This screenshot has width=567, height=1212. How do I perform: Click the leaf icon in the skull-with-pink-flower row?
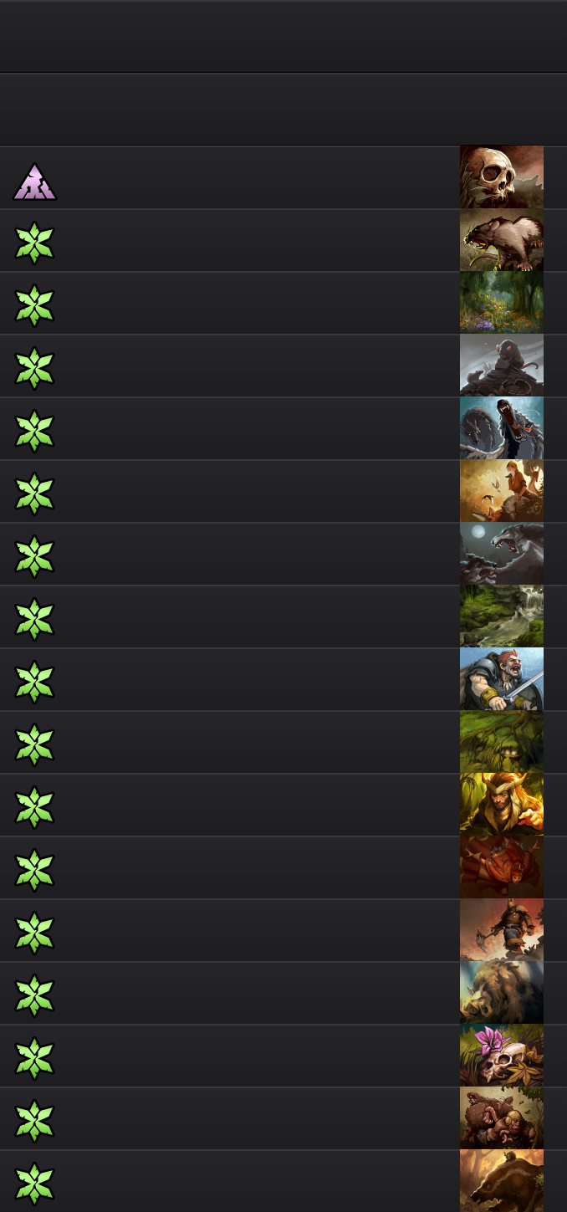coord(34,1058)
